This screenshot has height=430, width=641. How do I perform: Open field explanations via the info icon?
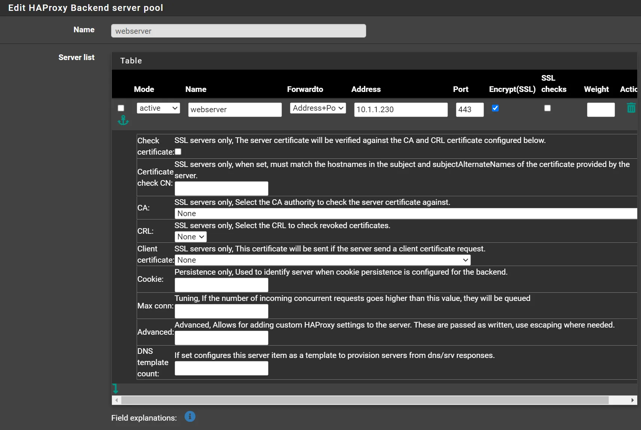coord(190,416)
